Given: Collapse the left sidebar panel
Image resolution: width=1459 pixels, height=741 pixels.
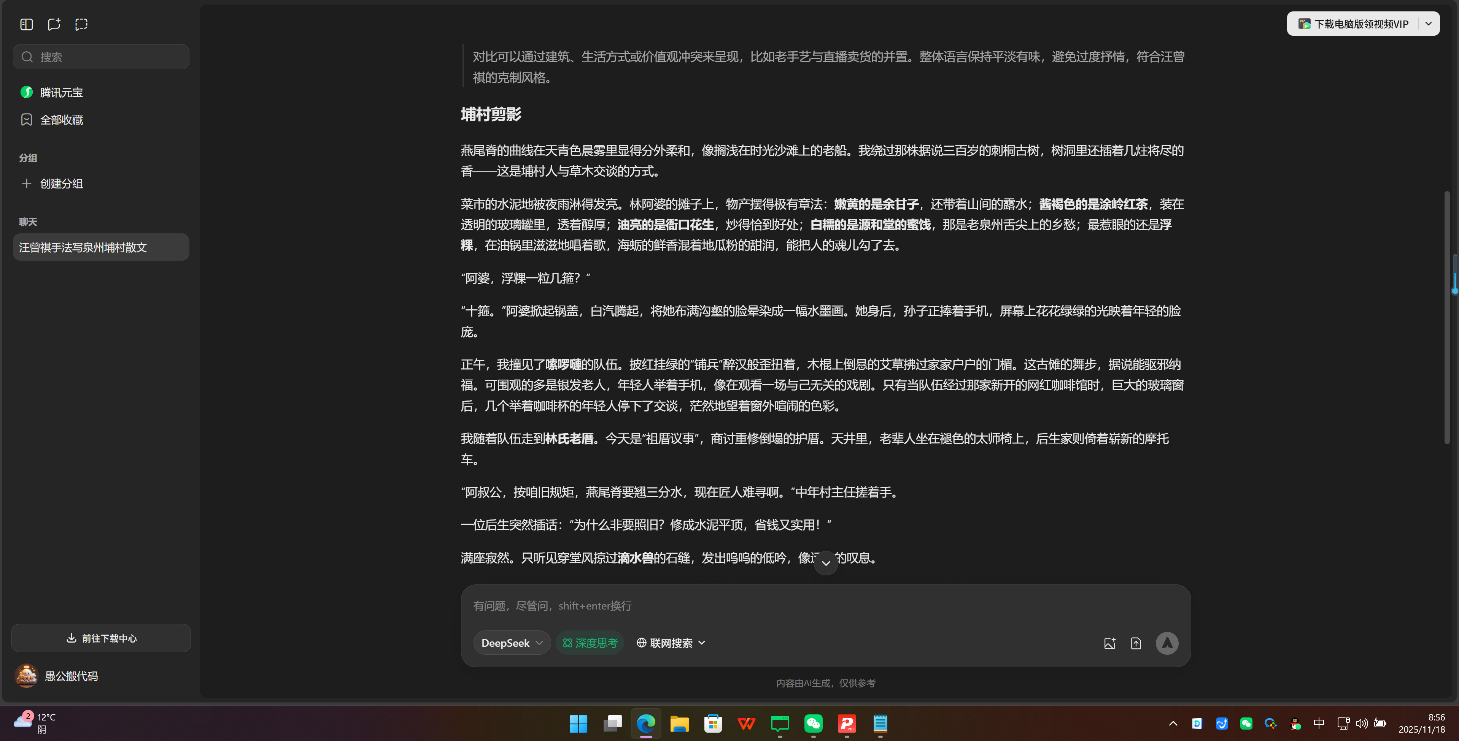Looking at the screenshot, I should (x=26, y=24).
